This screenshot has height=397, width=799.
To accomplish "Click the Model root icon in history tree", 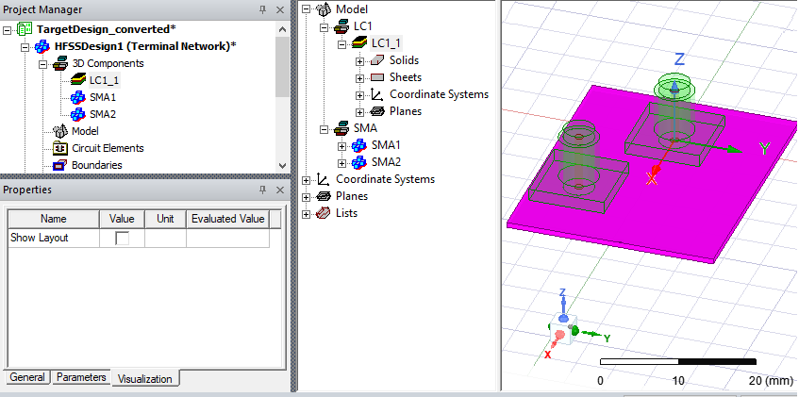I will [324, 9].
